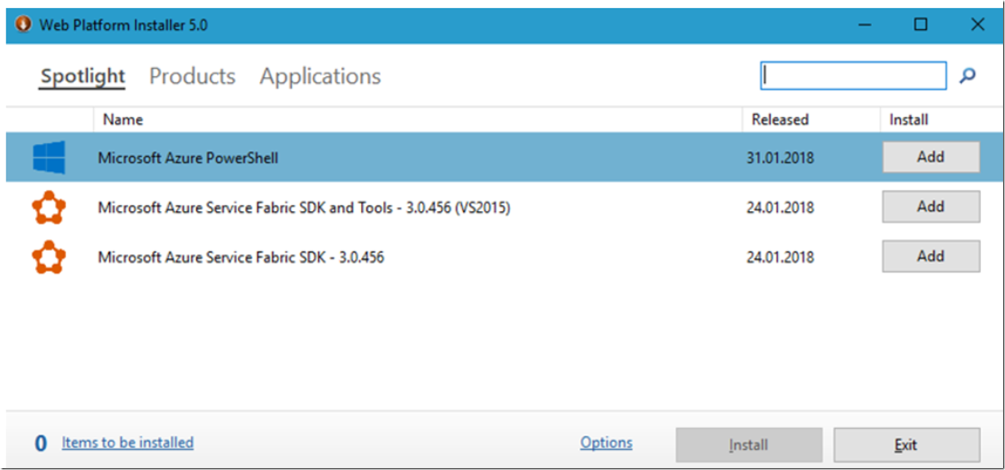Screen dimensions: 1005x470
Task: Click the Service Fabric SDK and Tools icon
Action: pos(49,207)
